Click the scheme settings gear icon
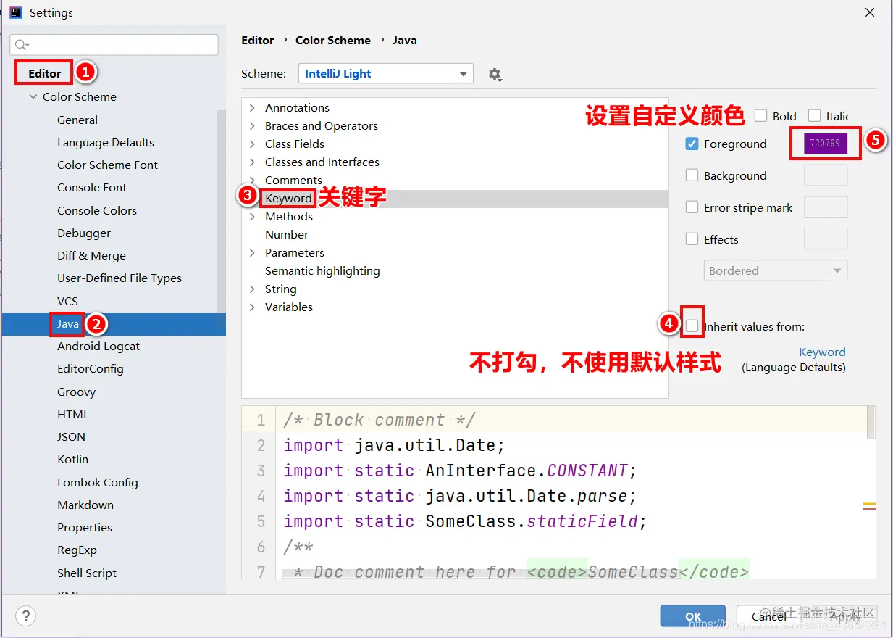The height and width of the screenshot is (638, 893). click(495, 74)
